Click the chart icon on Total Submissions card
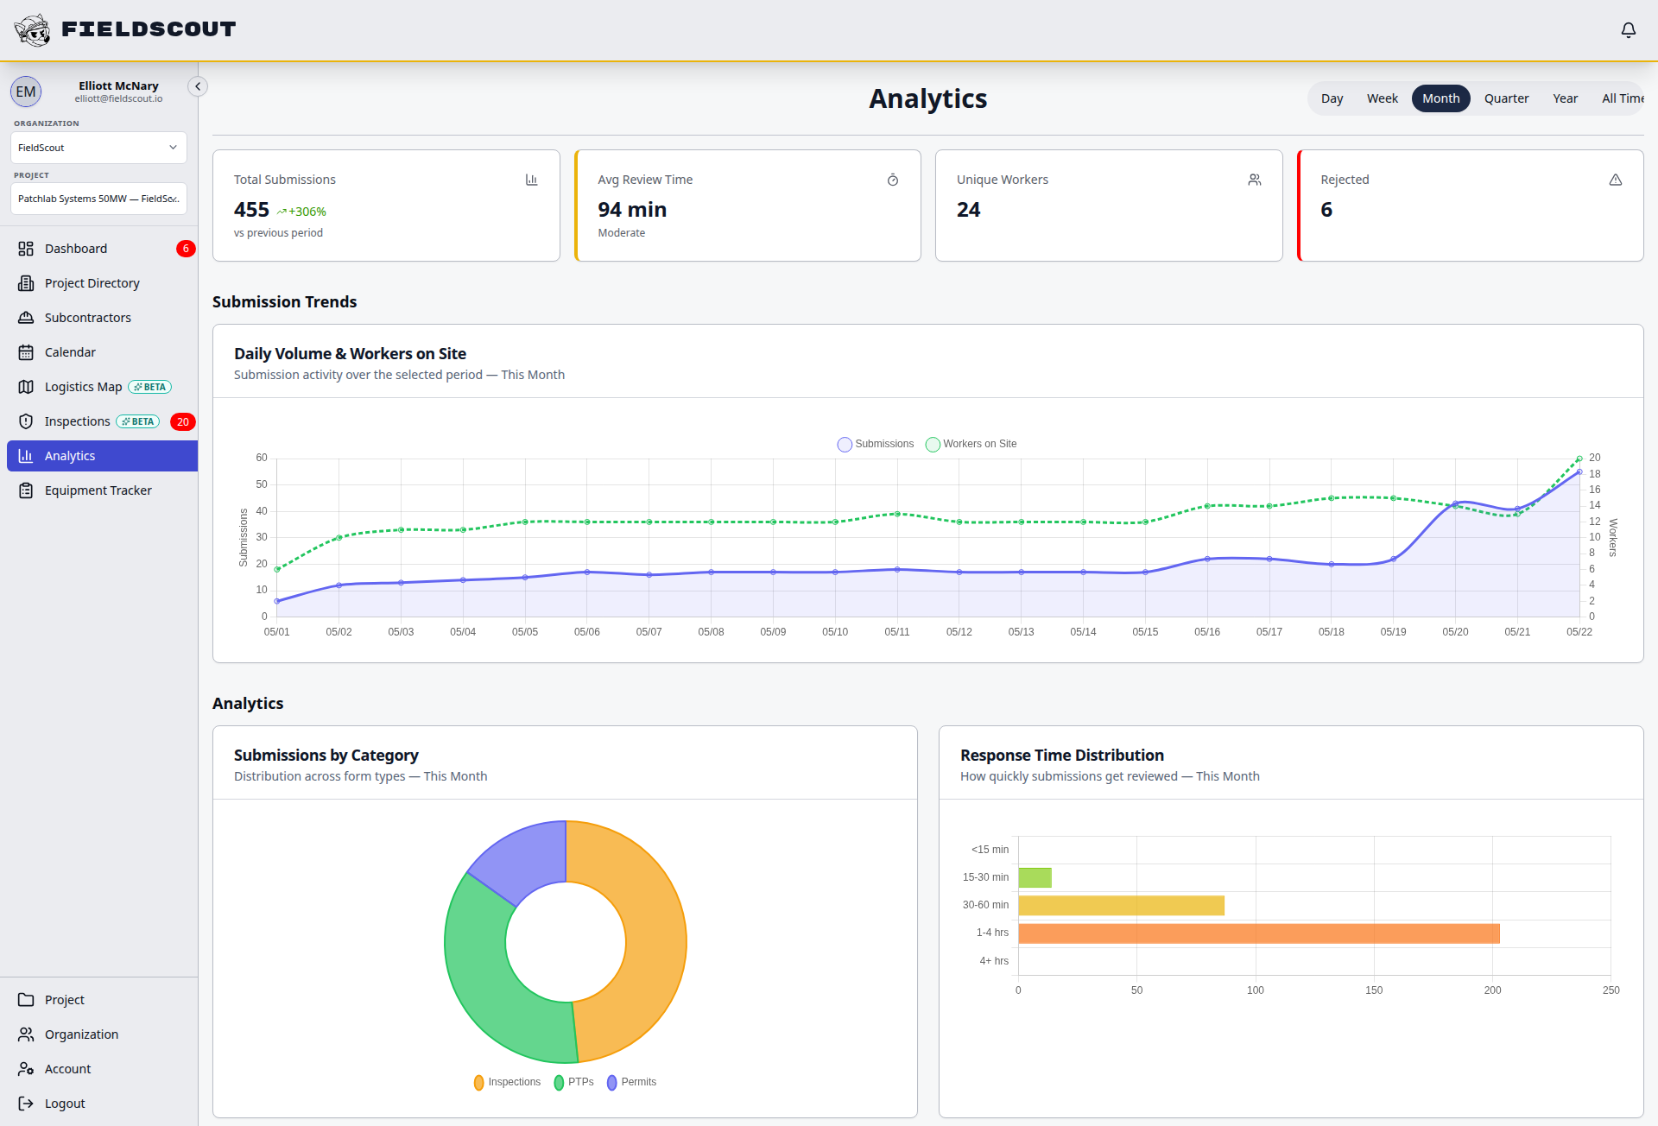Viewport: 1658px width, 1126px height. tap(531, 180)
